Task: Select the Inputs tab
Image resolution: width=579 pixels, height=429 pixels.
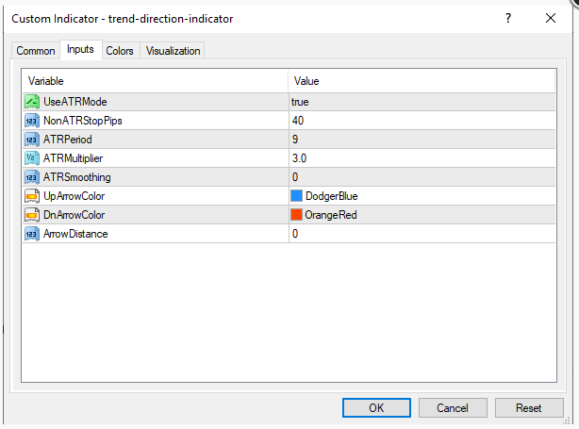Action: 80,49
